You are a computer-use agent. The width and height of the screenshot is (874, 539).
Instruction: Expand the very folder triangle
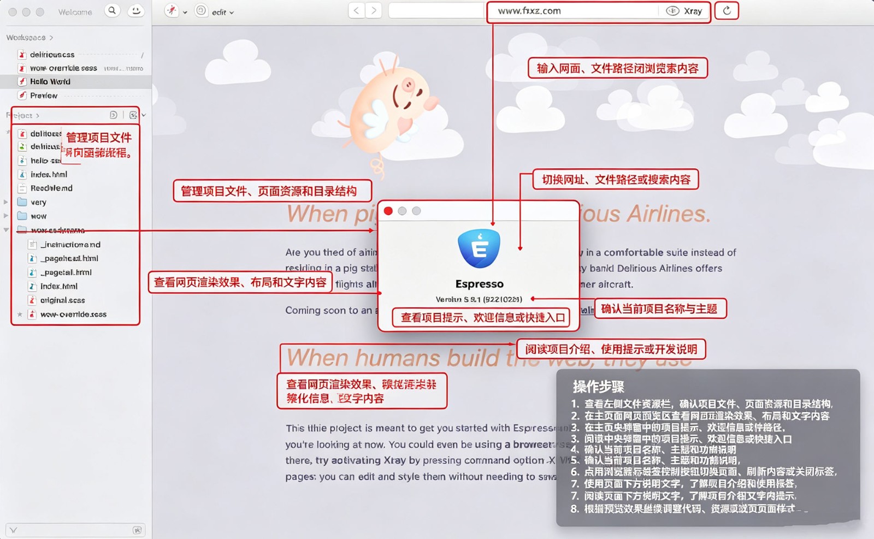6,202
